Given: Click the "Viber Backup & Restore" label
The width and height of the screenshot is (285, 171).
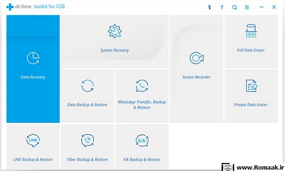Looking at the screenshot, I should [87, 160].
